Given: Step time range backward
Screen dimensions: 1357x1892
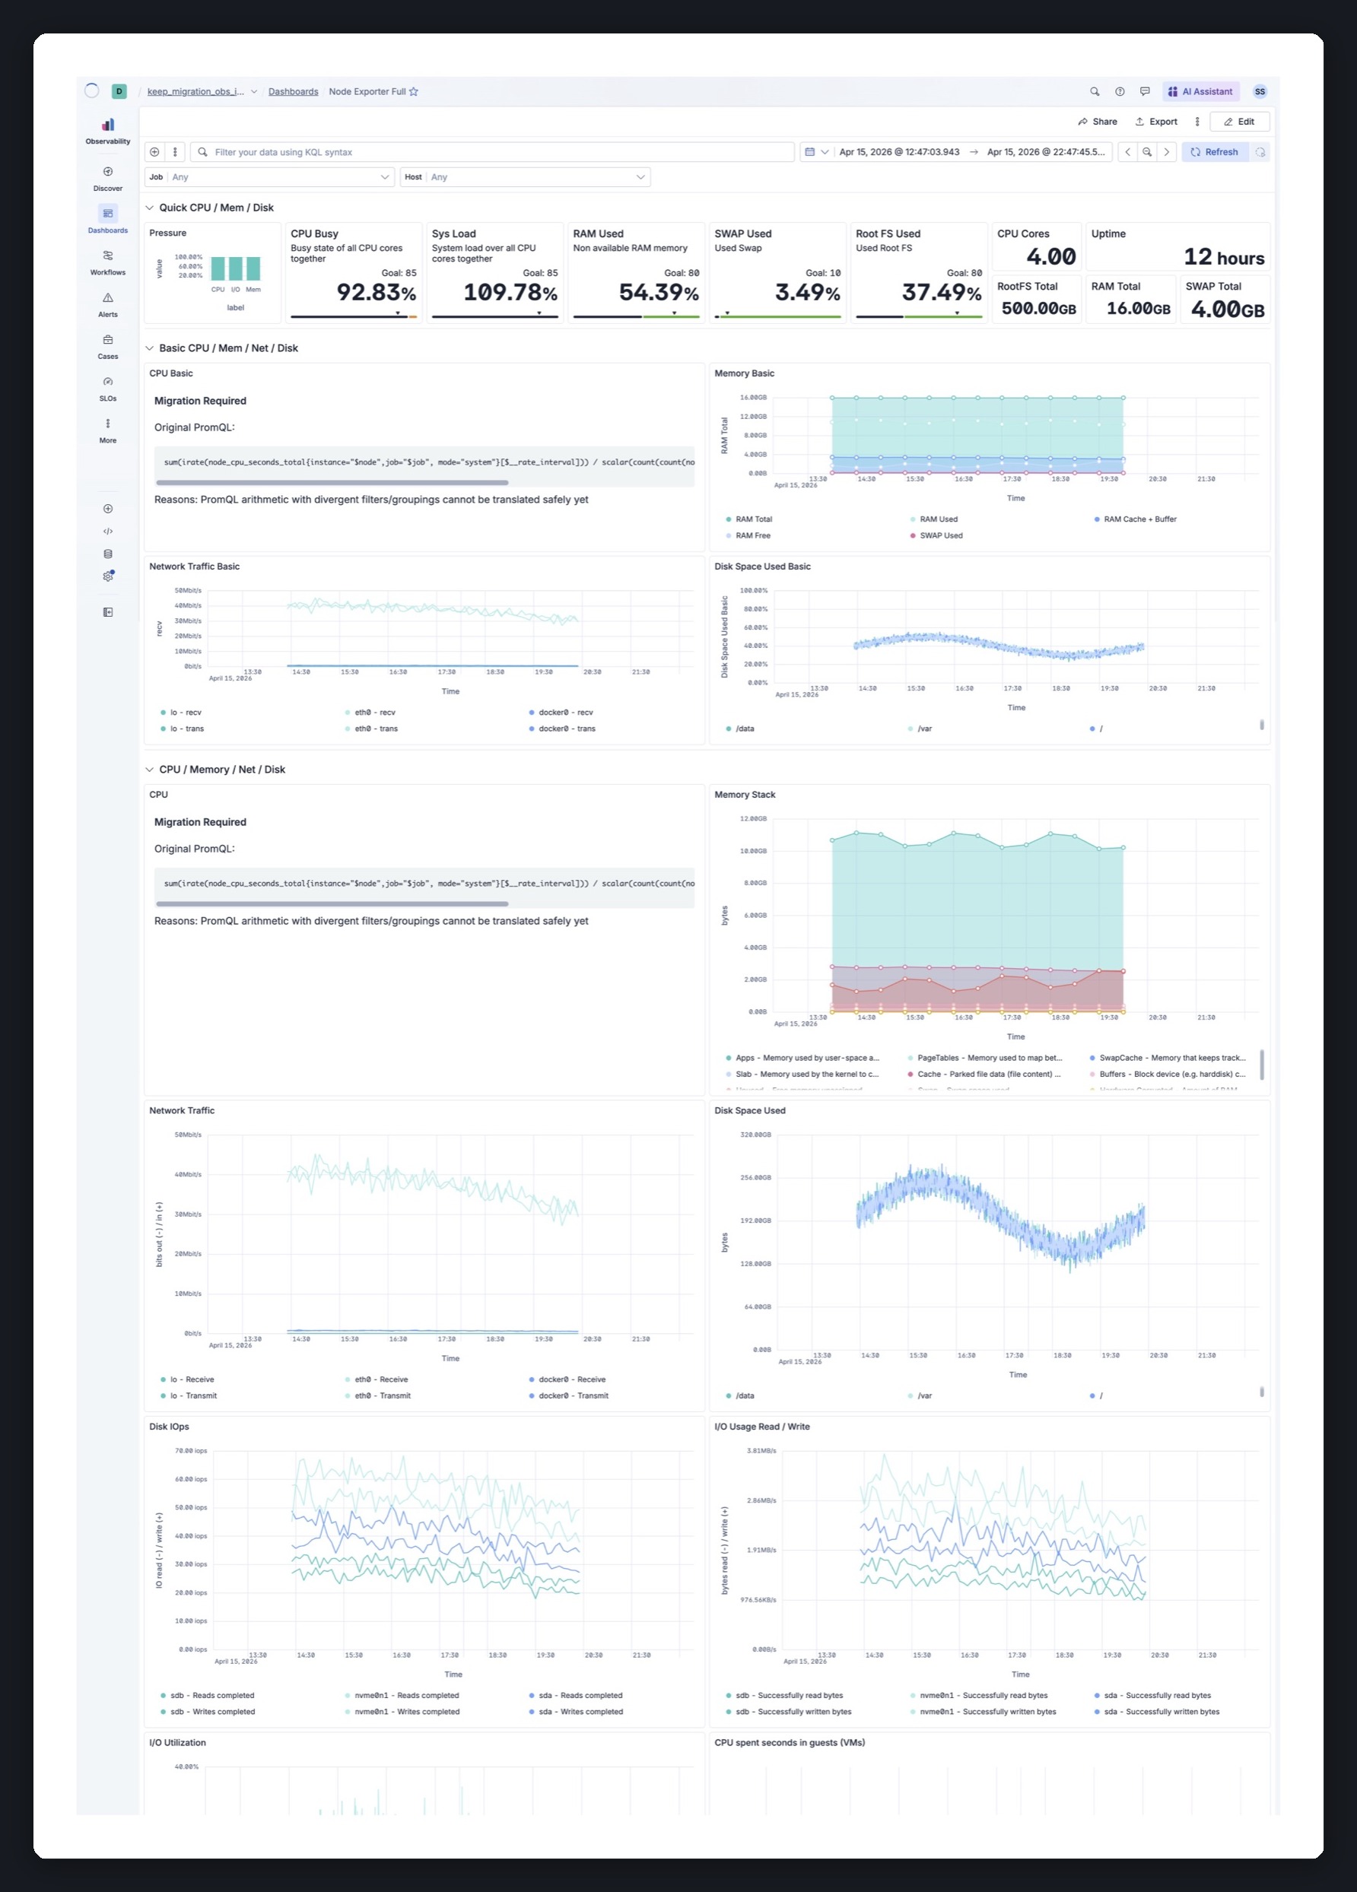Looking at the screenshot, I should click(1128, 152).
